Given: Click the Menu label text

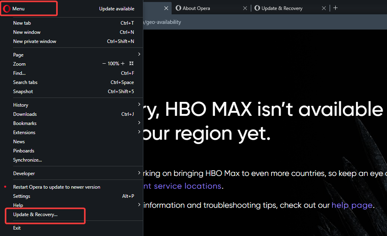Looking at the screenshot, I should (18, 9).
